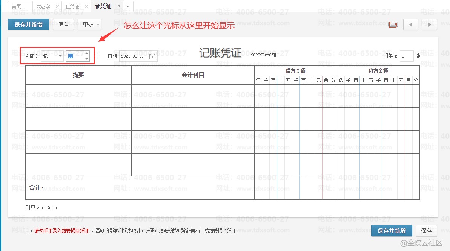This screenshot has height=251, width=450.
Task: Expand the 更多 dropdown menu
Action: pyautogui.click(x=89, y=25)
